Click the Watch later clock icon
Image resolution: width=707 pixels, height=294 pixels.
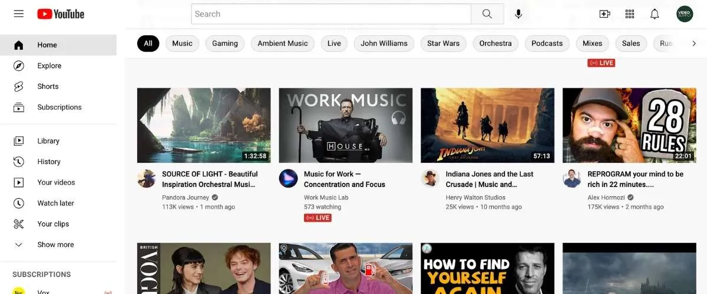click(x=19, y=203)
